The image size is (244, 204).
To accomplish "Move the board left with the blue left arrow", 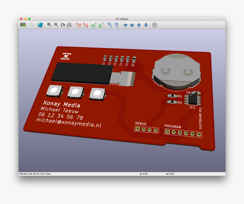I will [125, 25].
